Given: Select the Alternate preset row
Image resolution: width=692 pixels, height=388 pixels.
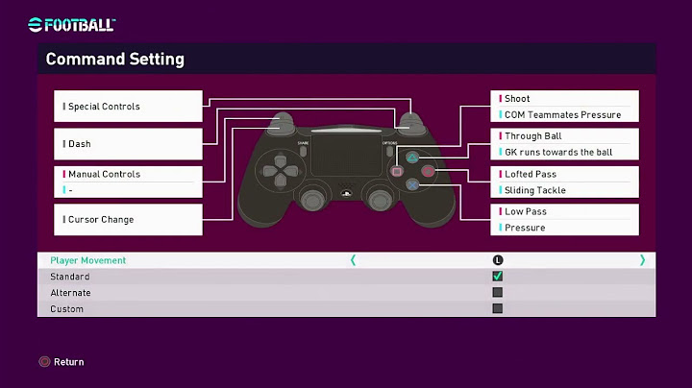Looking at the screenshot, I should (346, 293).
